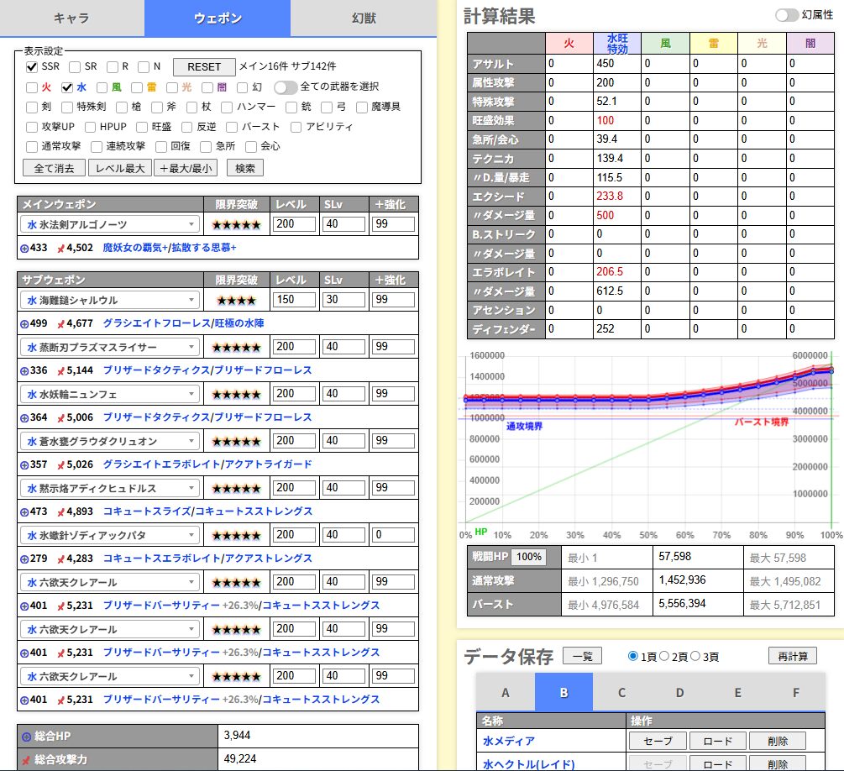This screenshot has height=771, width=844.
Task: Click the attack sword icon beside 4,502
Action: (x=60, y=248)
